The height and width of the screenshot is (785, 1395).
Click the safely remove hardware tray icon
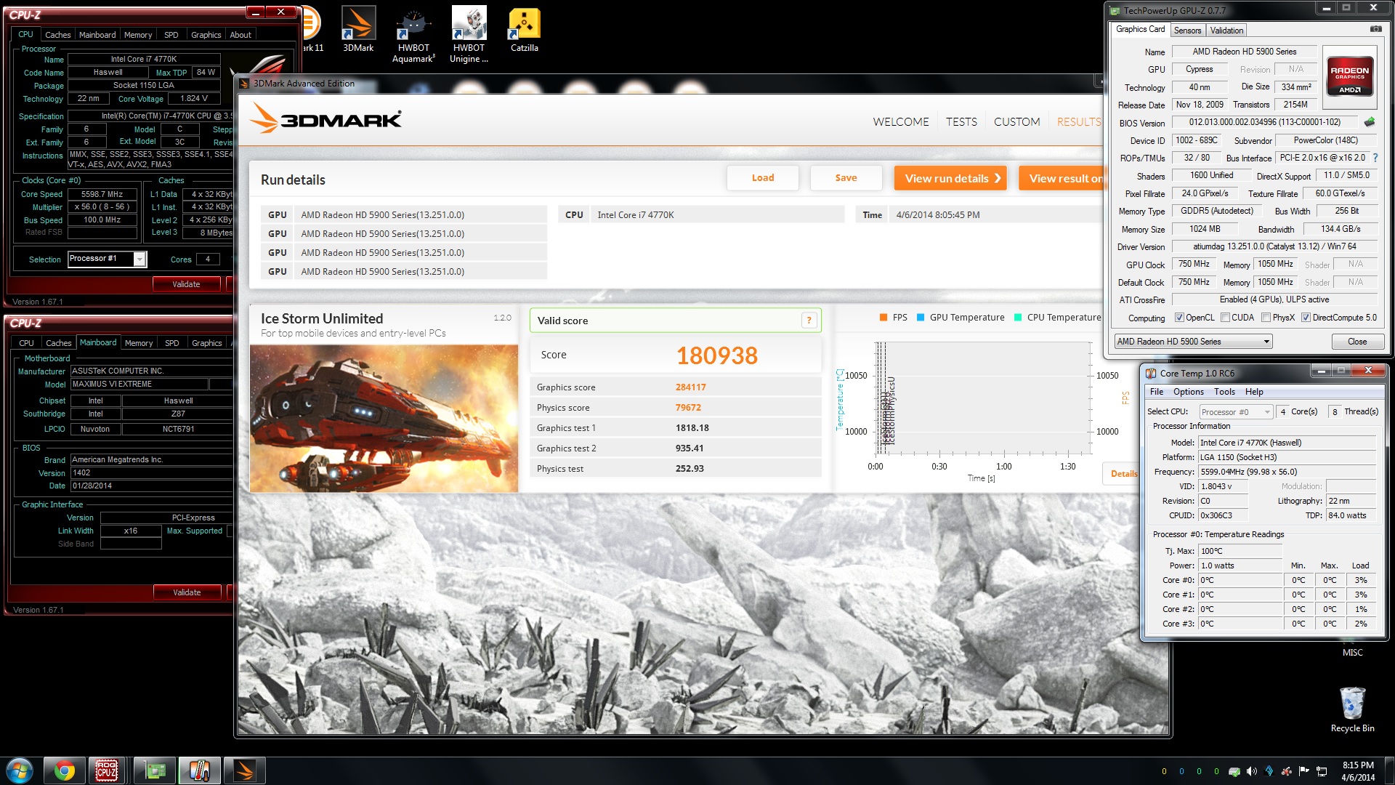1234,771
